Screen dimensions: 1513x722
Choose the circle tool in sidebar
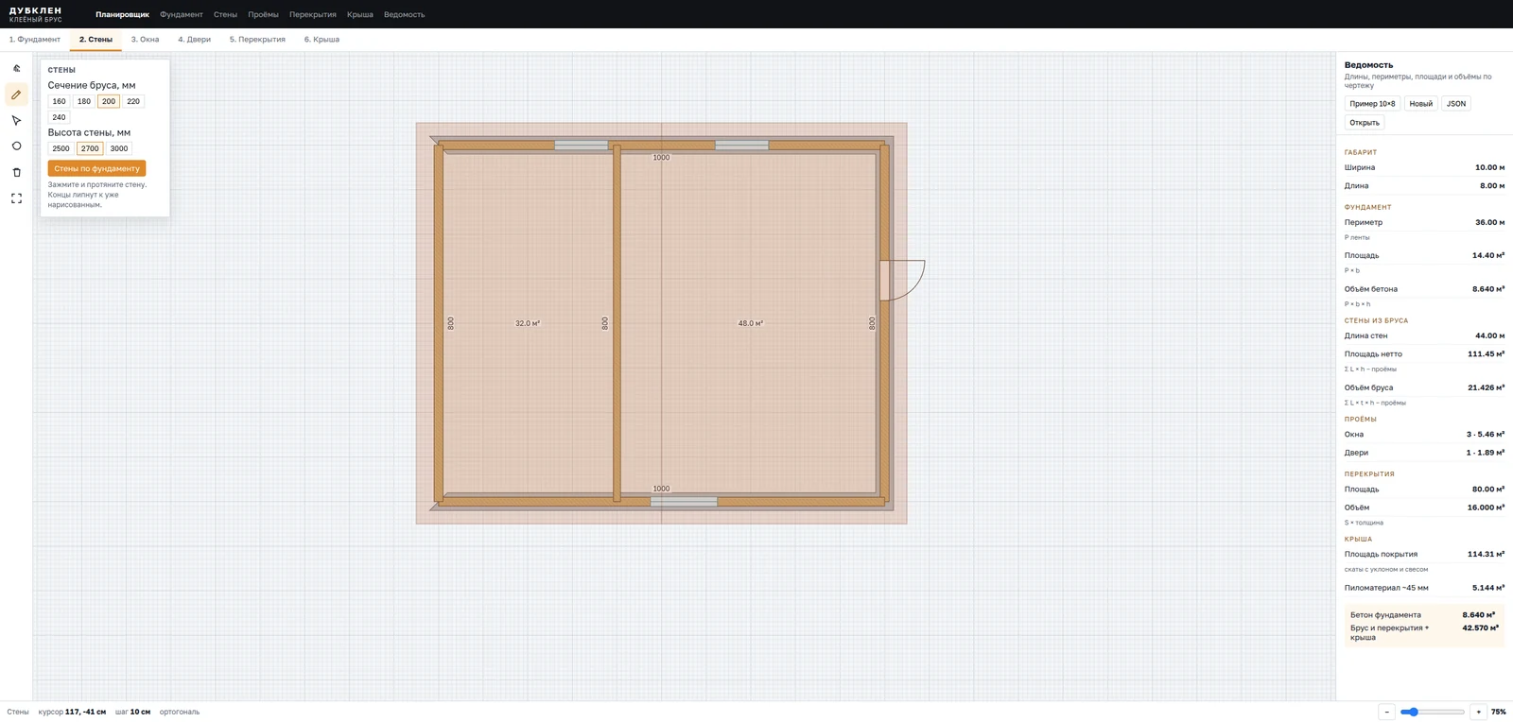16,146
